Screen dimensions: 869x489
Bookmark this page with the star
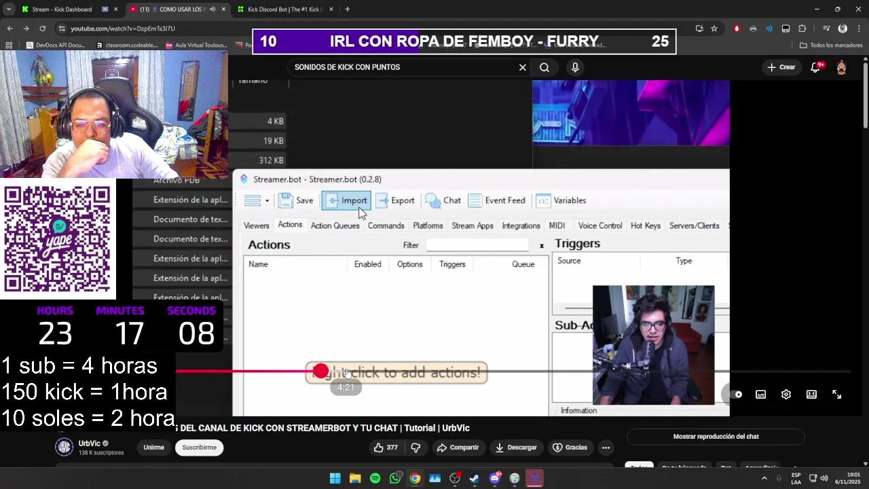coord(714,29)
